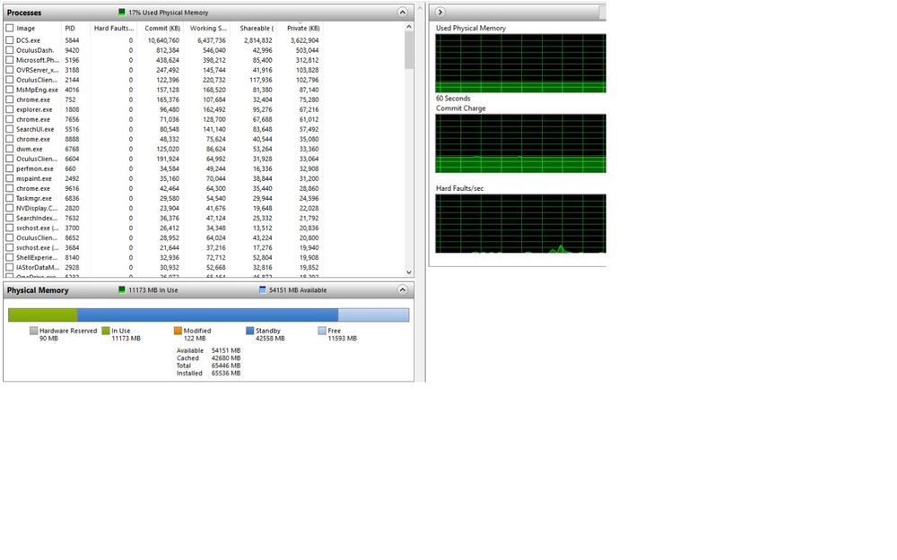
Task: Check the DCS.exe process checkbox
Action: tap(9, 40)
